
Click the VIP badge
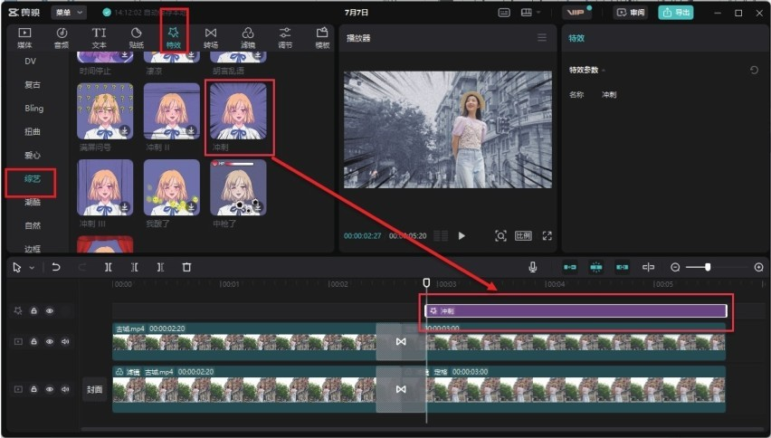pos(576,13)
